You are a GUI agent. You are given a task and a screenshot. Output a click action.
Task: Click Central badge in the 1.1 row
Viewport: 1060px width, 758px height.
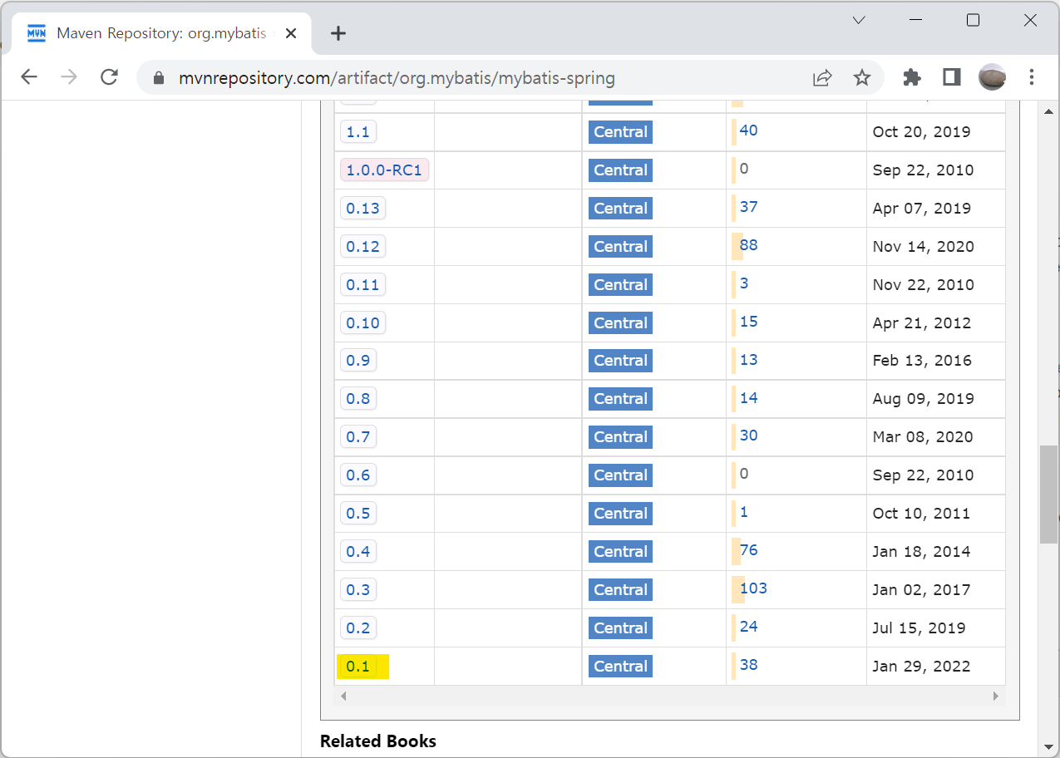620,132
